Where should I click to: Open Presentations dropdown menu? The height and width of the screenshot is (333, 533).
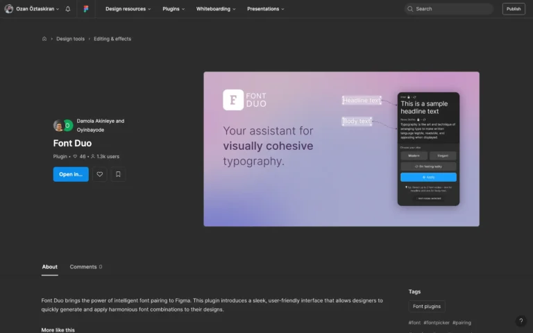266,9
